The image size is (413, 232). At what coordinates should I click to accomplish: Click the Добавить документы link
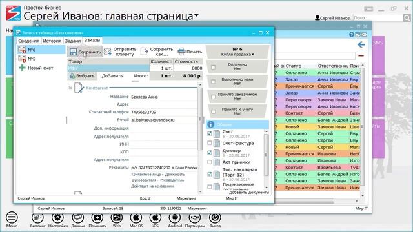249,193
